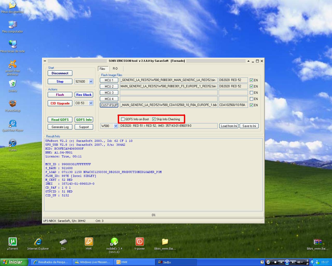Click the Disconnect button

click(x=60, y=73)
